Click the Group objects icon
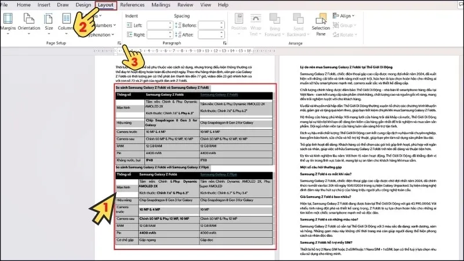This screenshot has width=464, height=261. pyautogui.click(x=336, y=25)
